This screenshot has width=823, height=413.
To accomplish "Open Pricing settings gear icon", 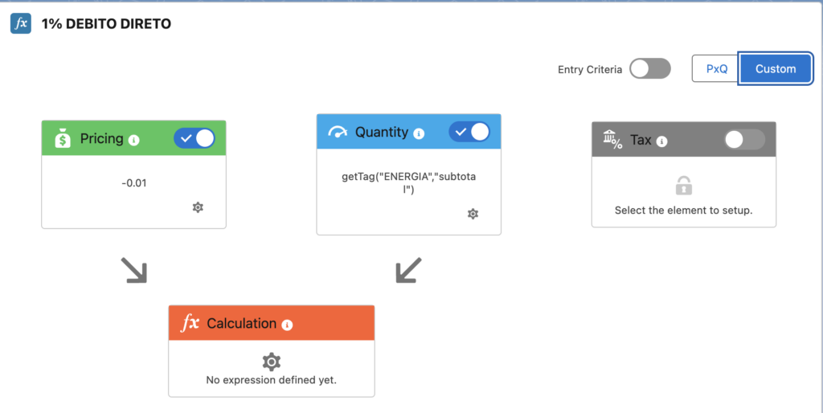I will coord(198,207).
